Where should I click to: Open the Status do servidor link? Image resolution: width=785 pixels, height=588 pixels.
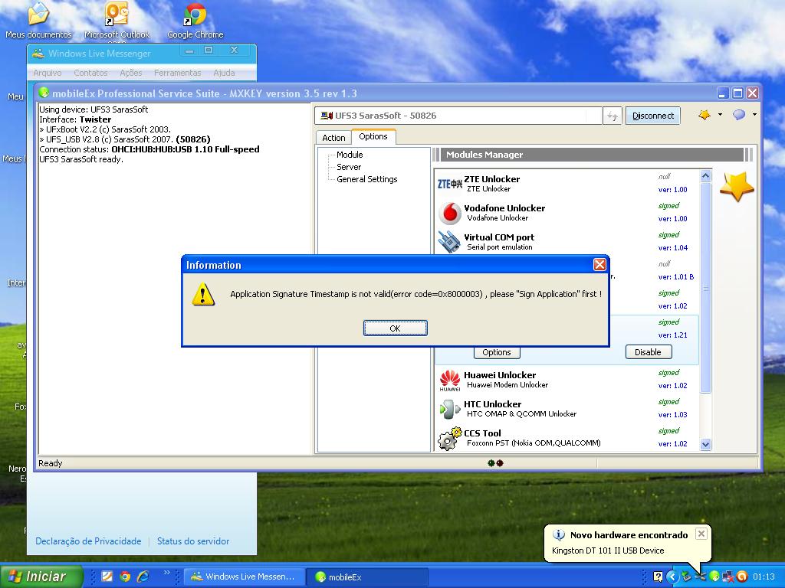click(x=193, y=541)
